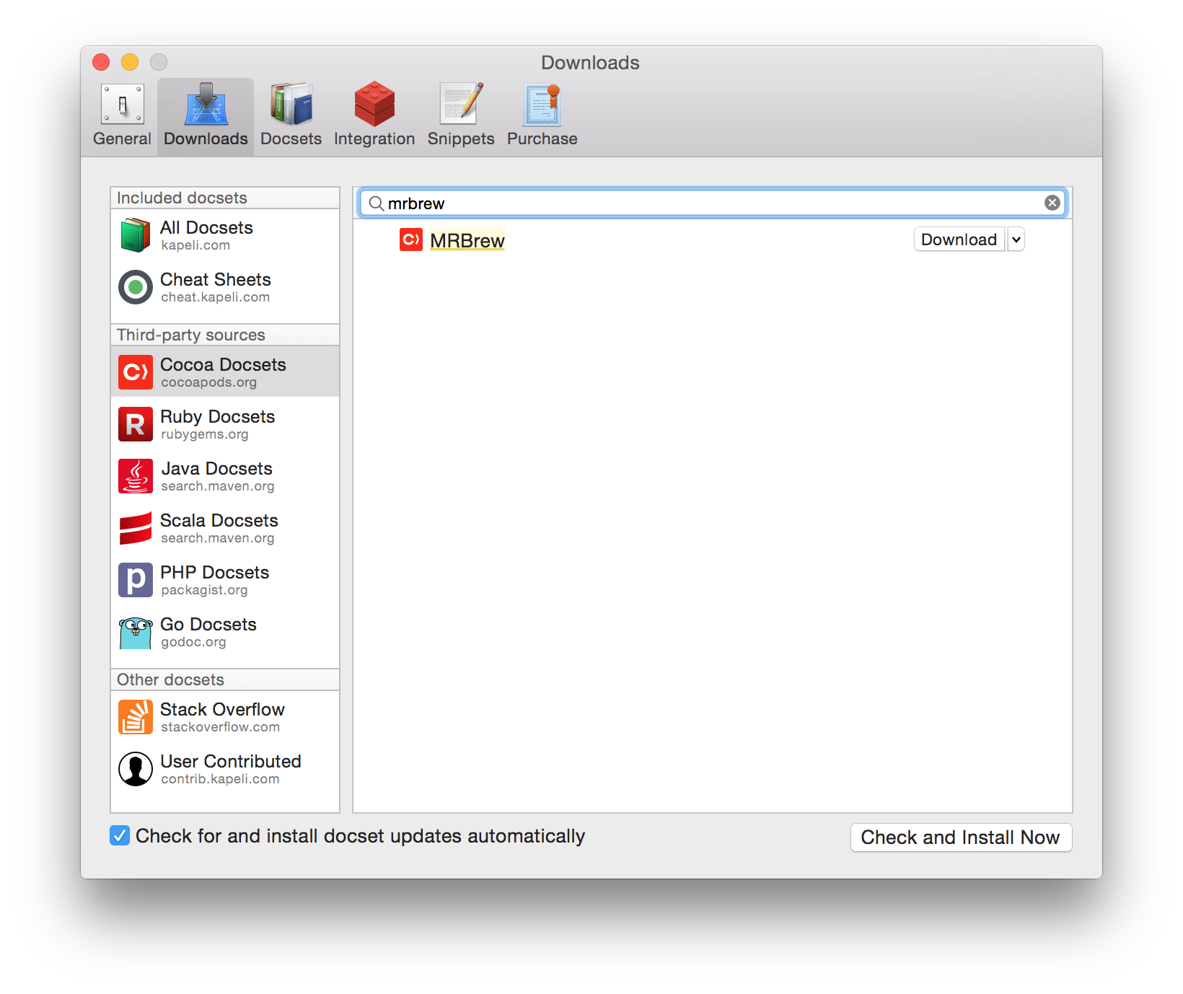Viewport: 1183px width, 994px height.
Task: Open the Docsets books icon
Action: tap(291, 105)
